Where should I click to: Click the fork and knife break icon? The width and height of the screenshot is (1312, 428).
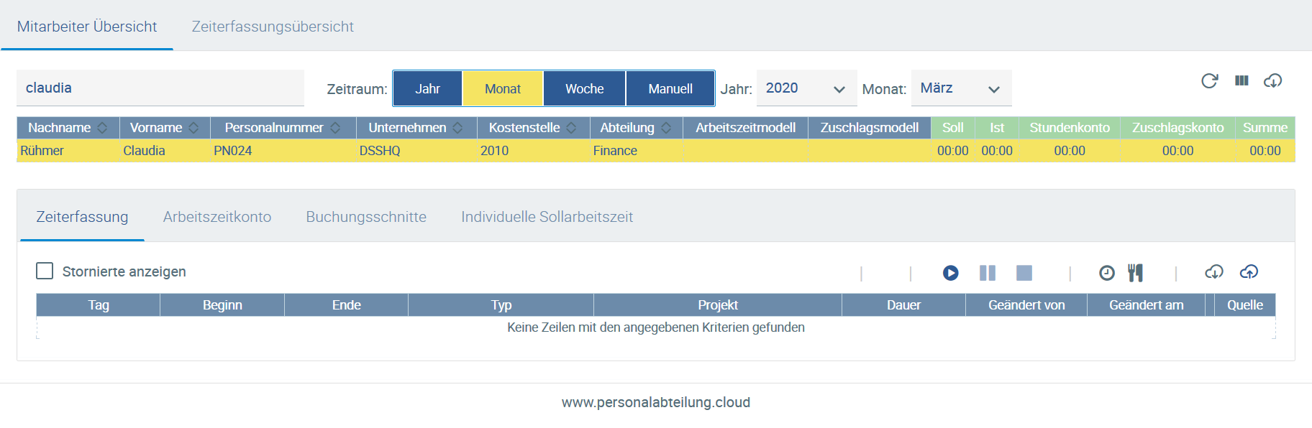(x=1136, y=273)
